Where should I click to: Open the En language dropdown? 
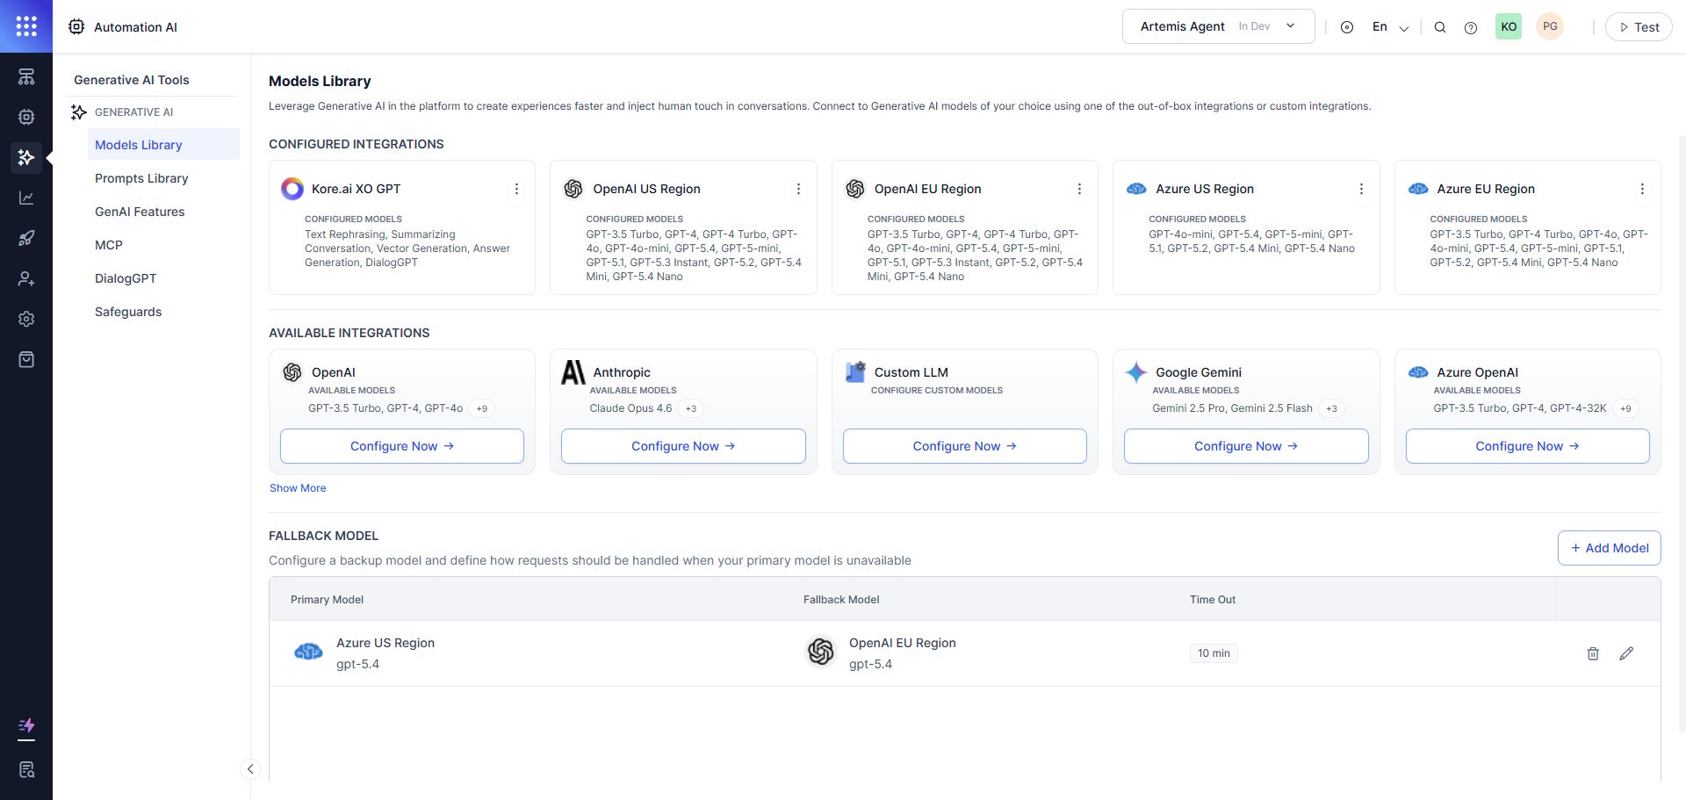tap(1390, 27)
